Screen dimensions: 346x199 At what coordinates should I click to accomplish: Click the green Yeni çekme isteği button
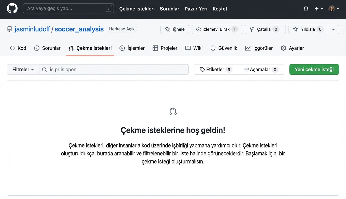coord(314,69)
